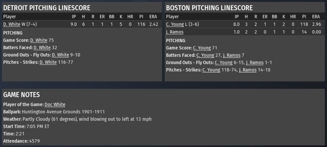The height and width of the screenshot is (147, 327).
Task: Click J. Ramos in Boston Pitches - Strikes line
Action: 248,70
